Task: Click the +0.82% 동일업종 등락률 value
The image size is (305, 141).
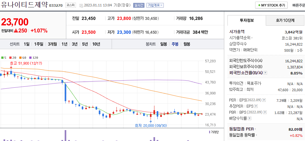Action: (296, 135)
